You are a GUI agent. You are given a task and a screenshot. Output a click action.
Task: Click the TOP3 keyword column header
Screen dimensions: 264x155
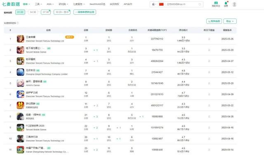click(157, 30)
